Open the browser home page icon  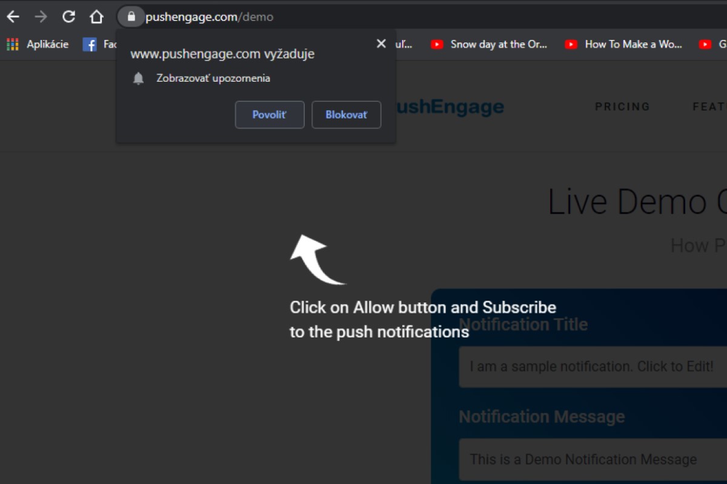[96, 17]
